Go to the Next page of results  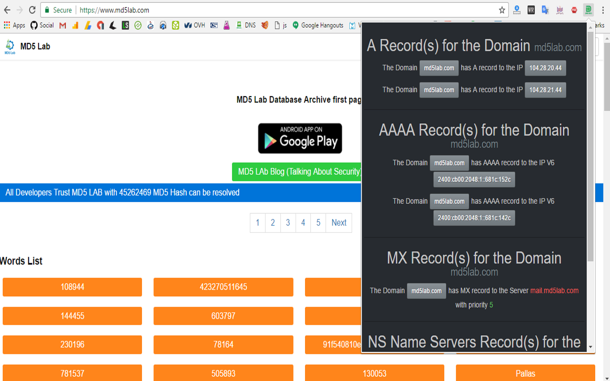click(x=339, y=222)
